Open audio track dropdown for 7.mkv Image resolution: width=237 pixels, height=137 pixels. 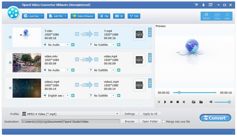[x=68, y=45]
